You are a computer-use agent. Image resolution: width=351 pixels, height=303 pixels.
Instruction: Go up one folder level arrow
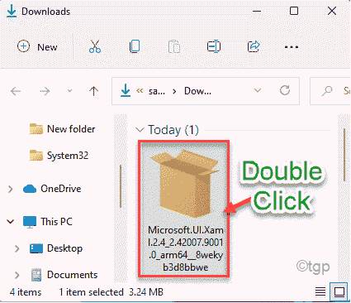click(93, 91)
